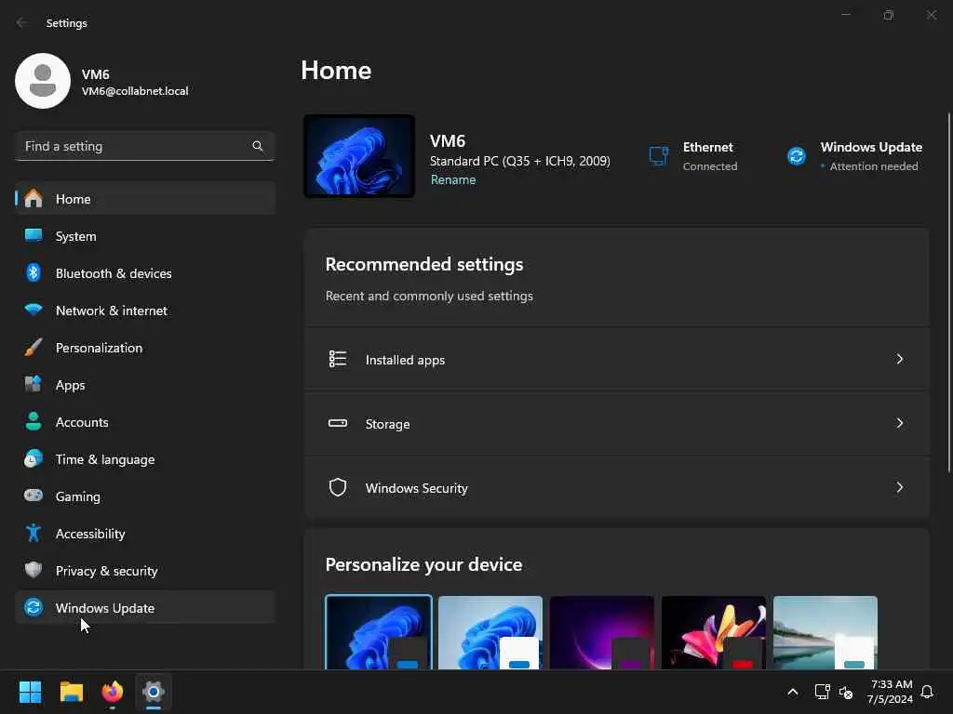Viewport: 953px width, 714px height.
Task: Go to Time & language
Action: pos(145,459)
